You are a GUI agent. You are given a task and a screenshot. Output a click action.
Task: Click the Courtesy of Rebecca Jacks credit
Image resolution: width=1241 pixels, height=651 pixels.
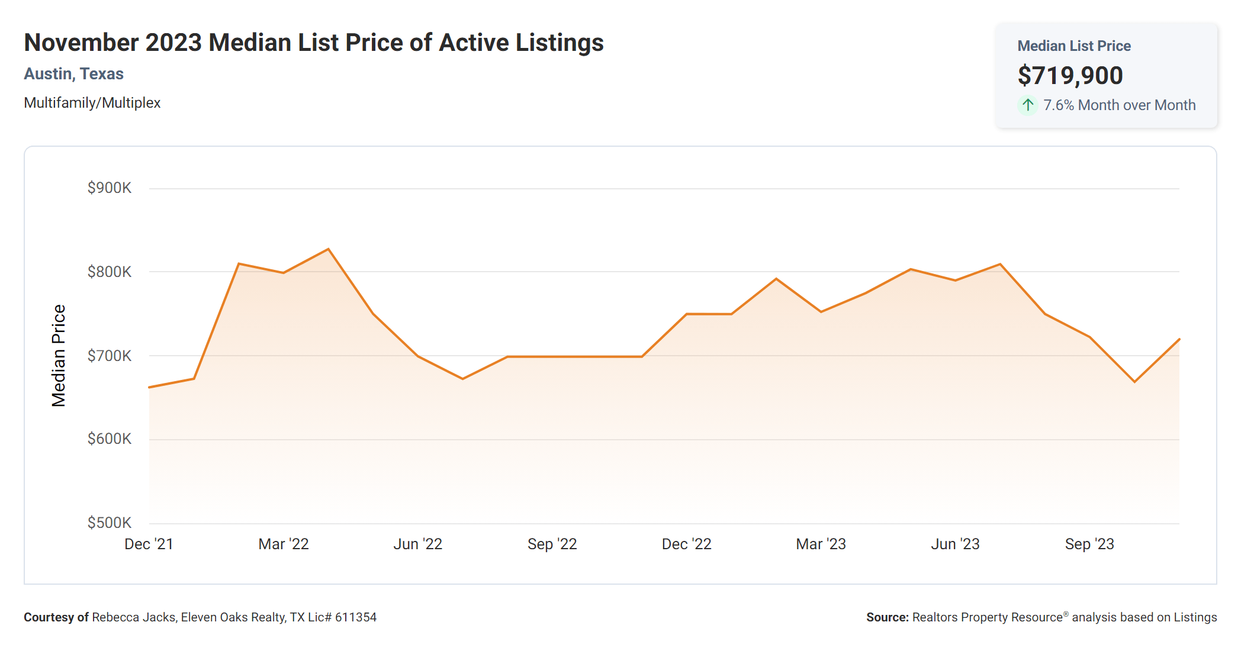click(200, 617)
